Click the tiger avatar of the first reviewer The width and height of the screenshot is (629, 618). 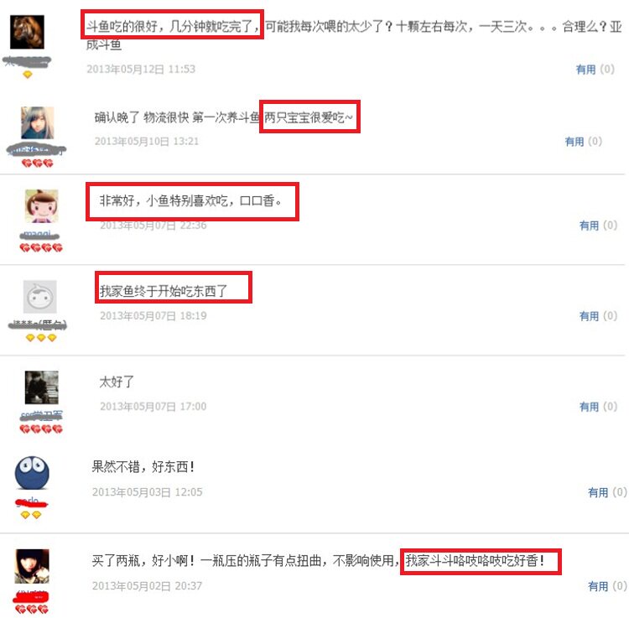click(27, 32)
